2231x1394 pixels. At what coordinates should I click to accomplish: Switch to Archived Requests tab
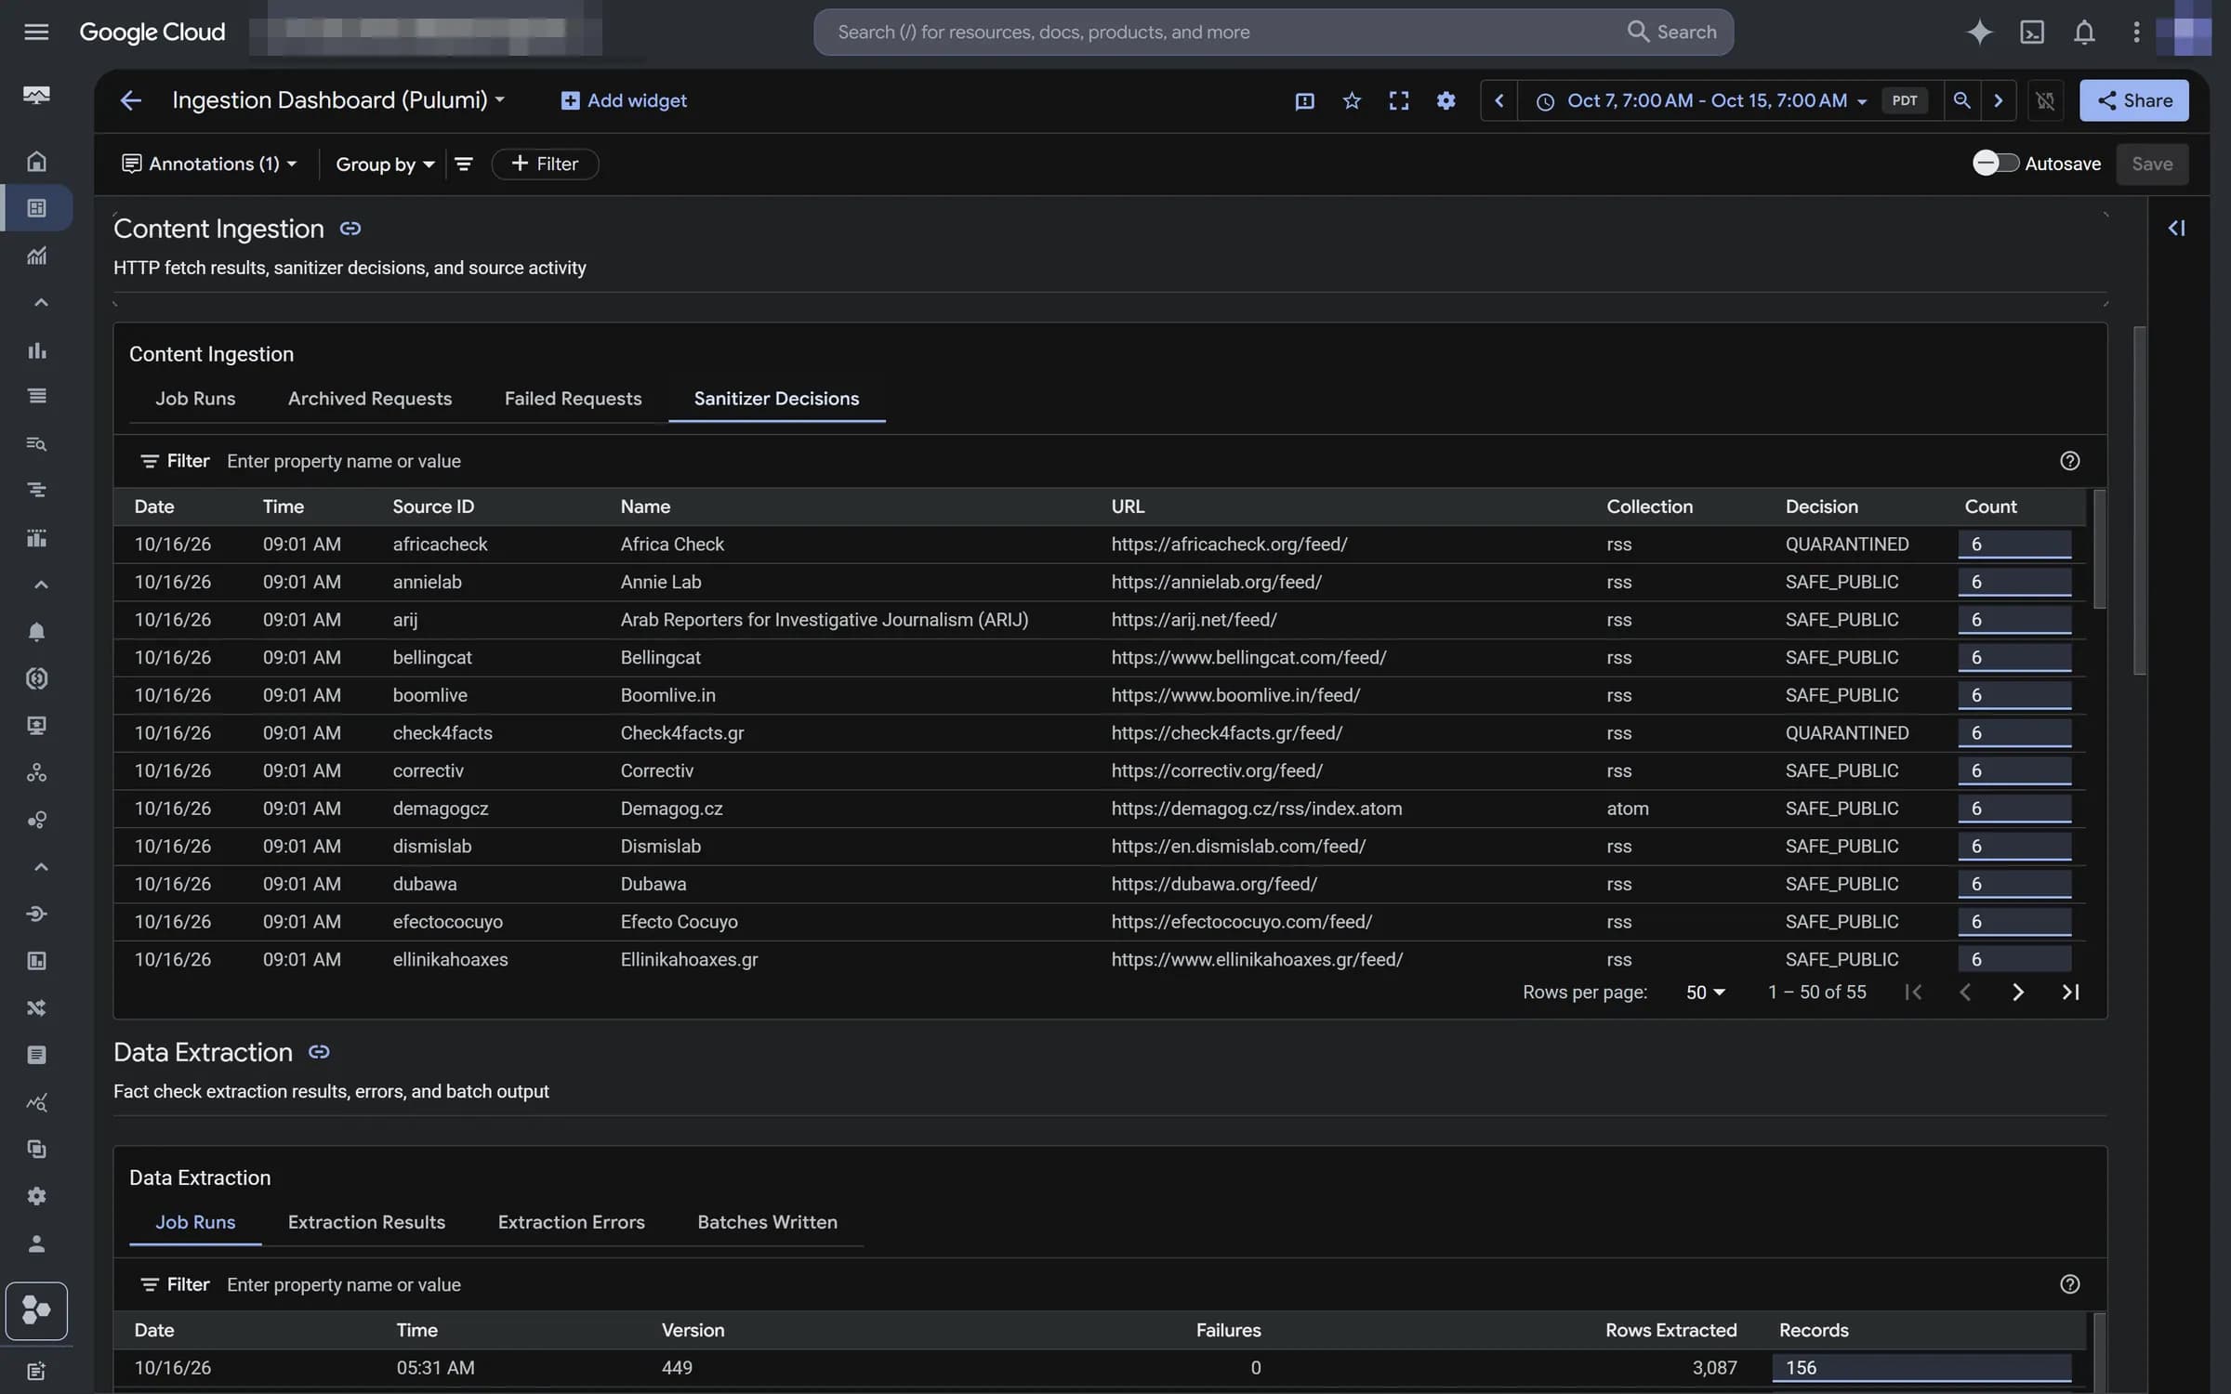(x=369, y=399)
